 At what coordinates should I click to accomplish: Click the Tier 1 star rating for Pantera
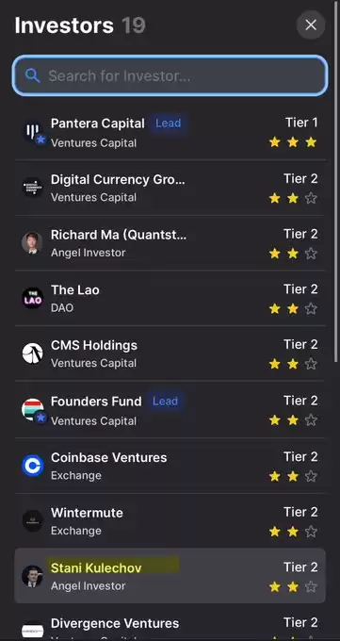[293, 142]
